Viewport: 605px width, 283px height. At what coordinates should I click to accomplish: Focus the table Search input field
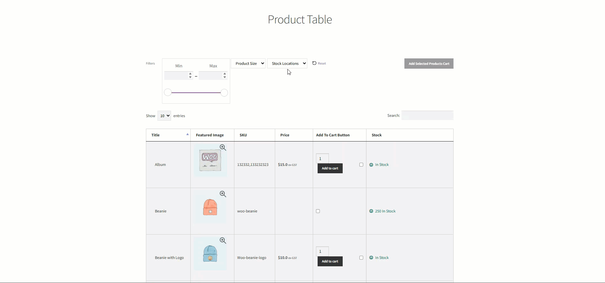(x=427, y=116)
